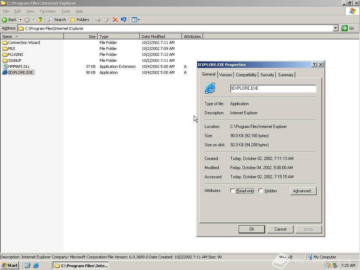Sort by the Name column header

pos(32,37)
